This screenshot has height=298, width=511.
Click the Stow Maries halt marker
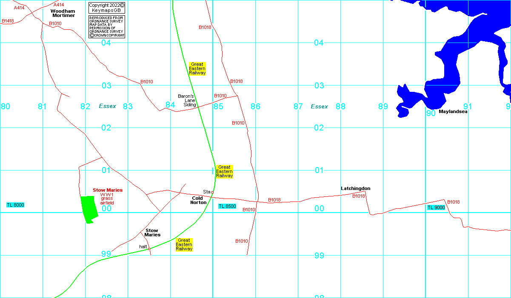pos(149,249)
